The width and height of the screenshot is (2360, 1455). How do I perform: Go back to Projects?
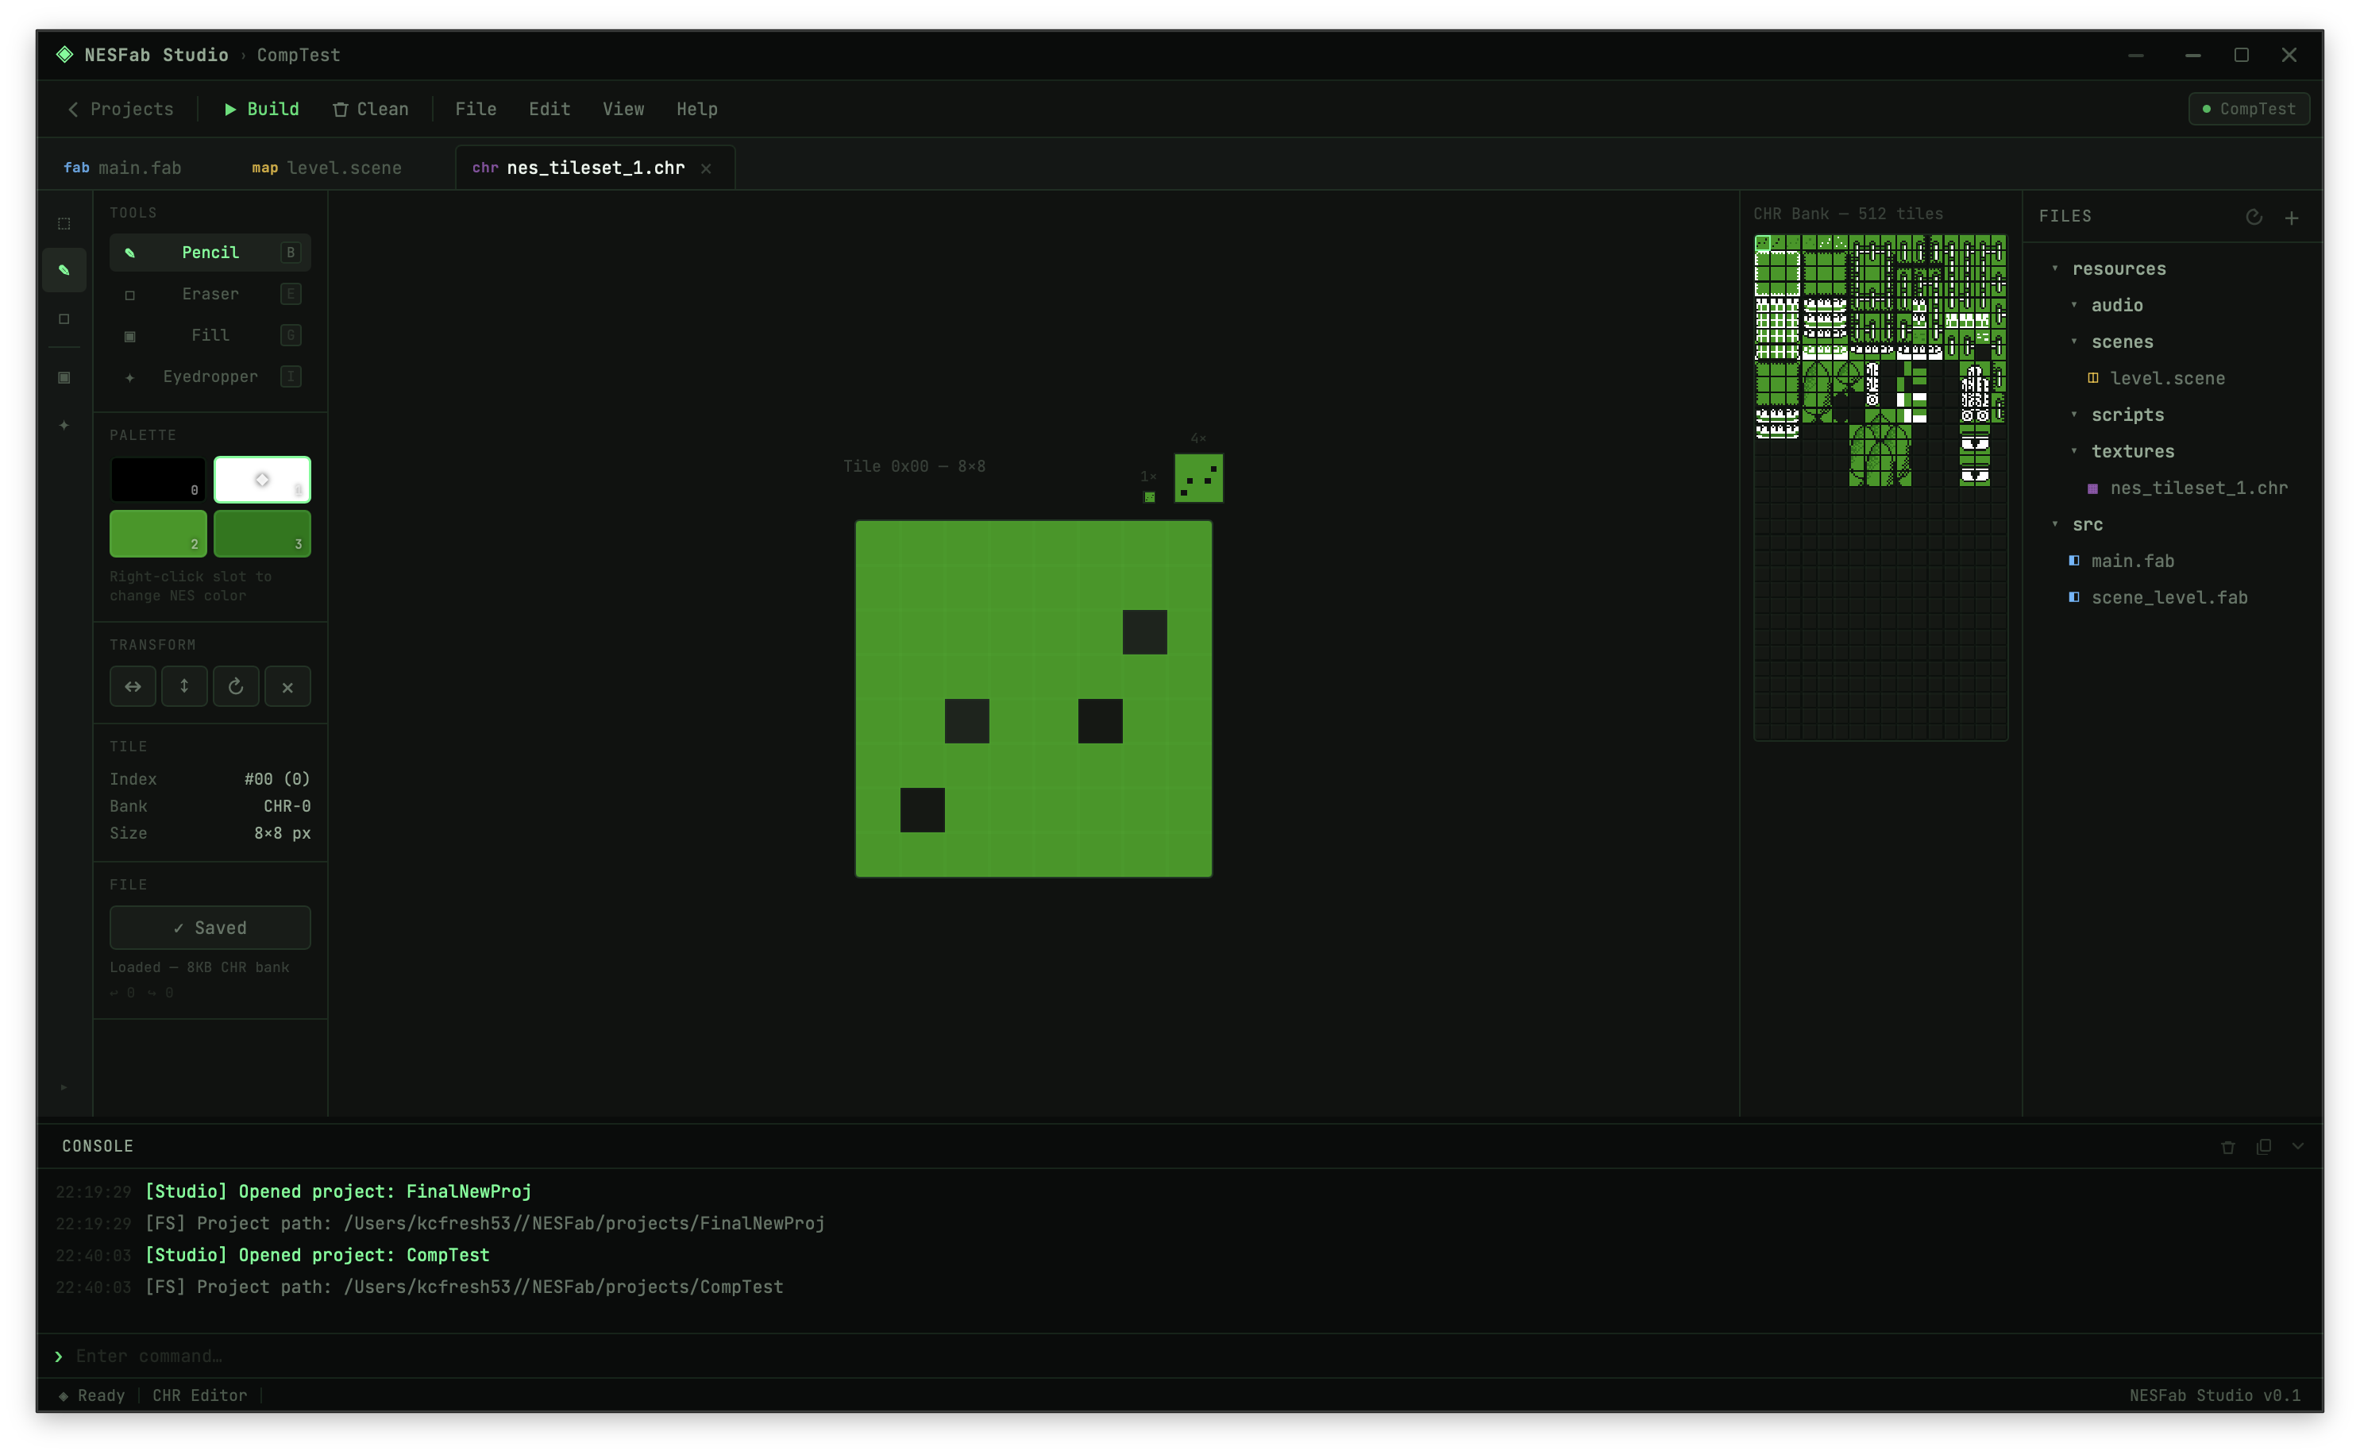120,110
